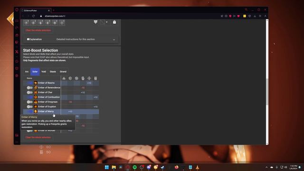Enable the Ember of Char switch
This screenshot has width=304, height=171.
point(29,92)
